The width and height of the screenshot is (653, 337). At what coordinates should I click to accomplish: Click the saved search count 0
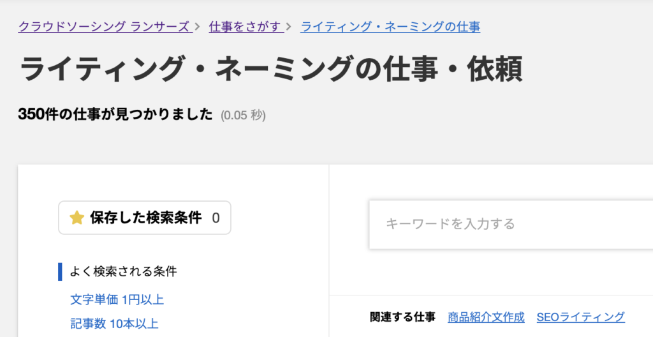click(216, 218)
